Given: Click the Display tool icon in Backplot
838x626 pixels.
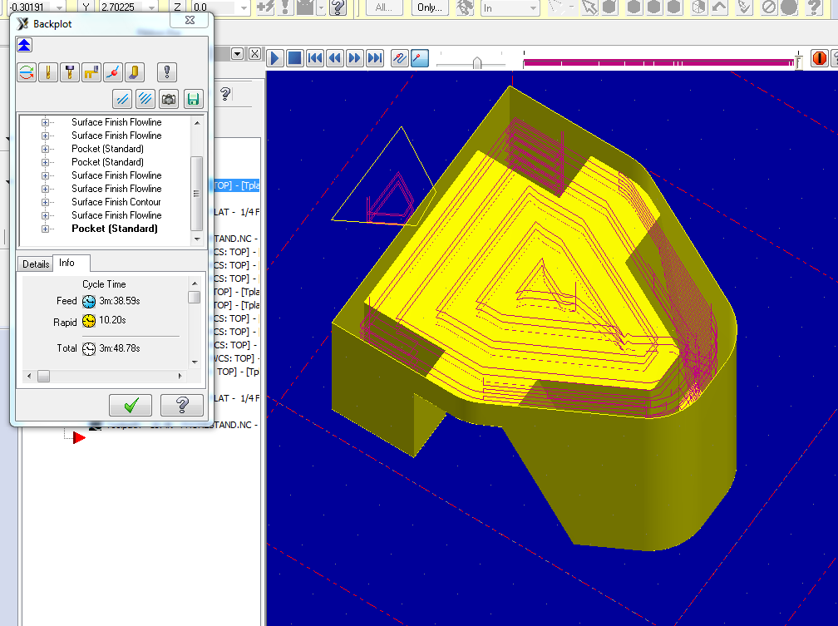Looking at the screenshot, I should [48, 72].
